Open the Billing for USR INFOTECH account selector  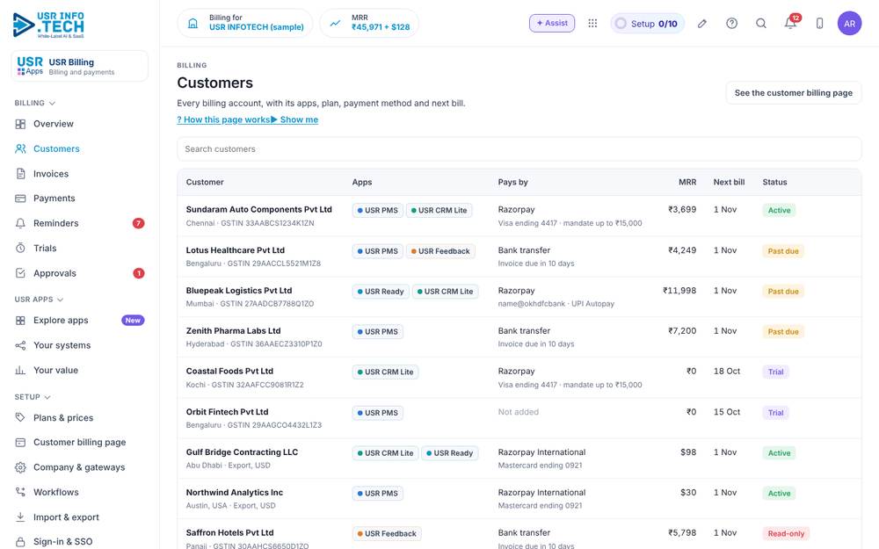point(245,23)
